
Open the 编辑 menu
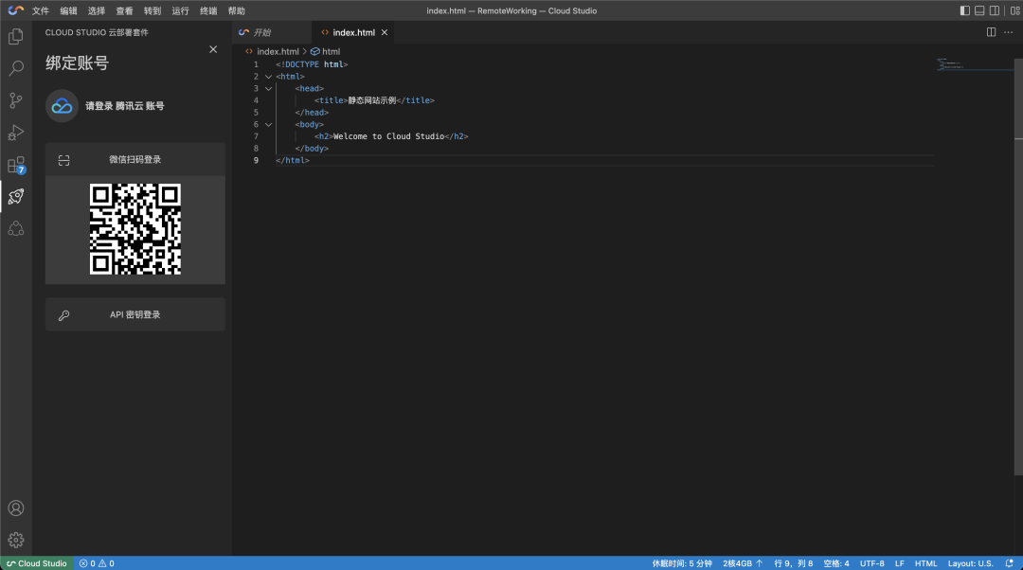point(68,11)
